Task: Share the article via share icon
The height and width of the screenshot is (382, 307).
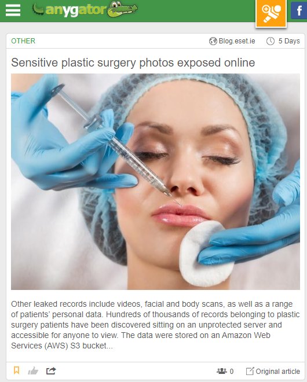Action: point(51,371)
